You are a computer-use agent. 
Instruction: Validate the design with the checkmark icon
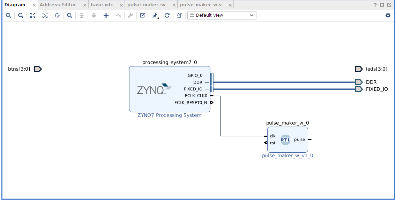pos(142,15)
